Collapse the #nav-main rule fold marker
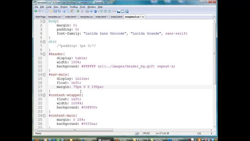Screen dimensions: 250x141 tap(44, 74)
